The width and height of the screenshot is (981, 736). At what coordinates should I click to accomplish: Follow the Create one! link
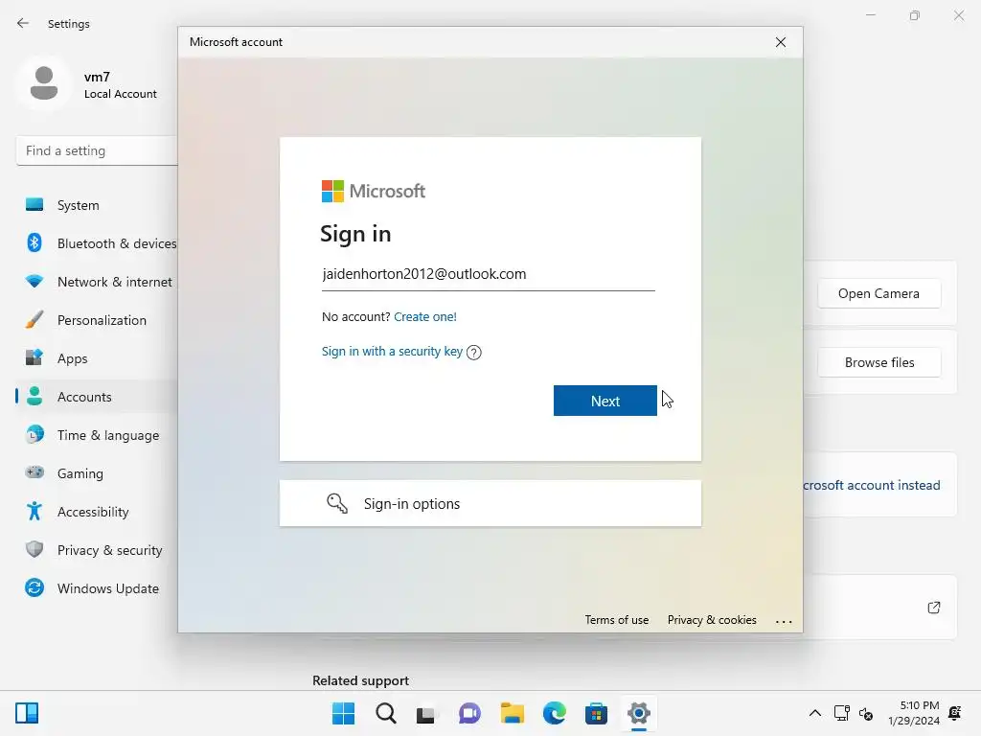coord(424,316)
